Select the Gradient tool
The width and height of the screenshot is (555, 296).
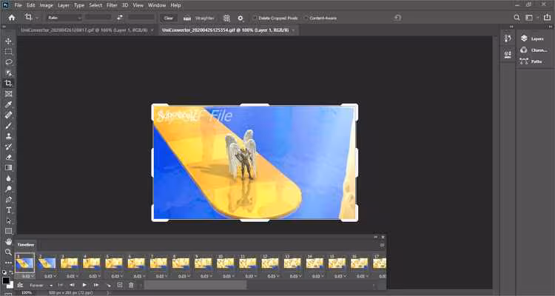pos(8,167)
